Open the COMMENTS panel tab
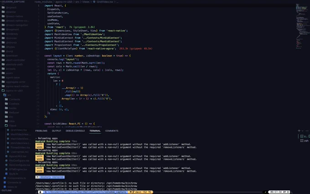310x194 pixels. (112, 131)
